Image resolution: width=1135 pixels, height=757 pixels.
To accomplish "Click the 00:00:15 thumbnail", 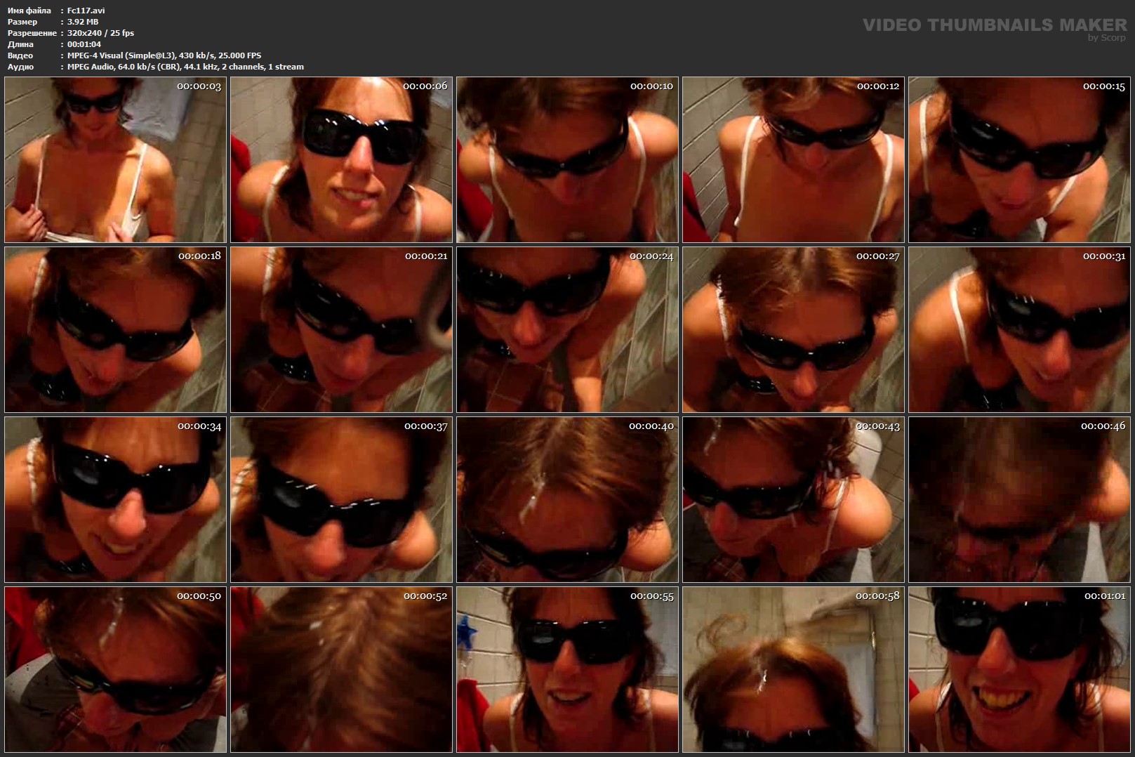I will 1019,160.
